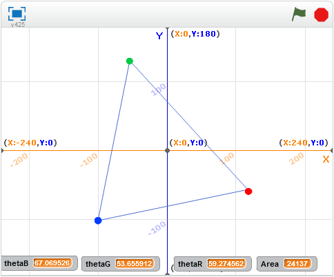This screenshot has height=277, width=334.
Task: Click the thetaG variable monitor
Action: click(121, 264)
